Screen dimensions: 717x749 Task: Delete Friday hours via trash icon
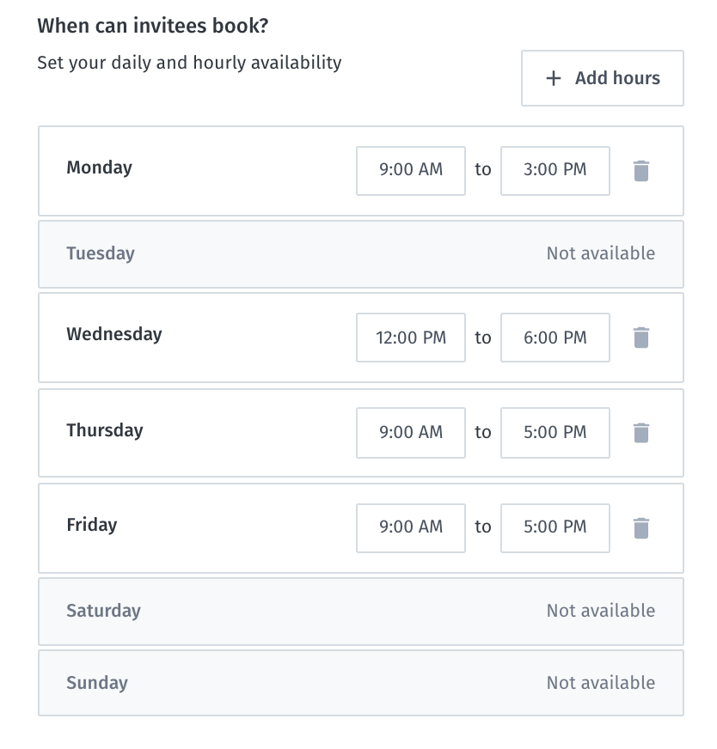(640, 527)
